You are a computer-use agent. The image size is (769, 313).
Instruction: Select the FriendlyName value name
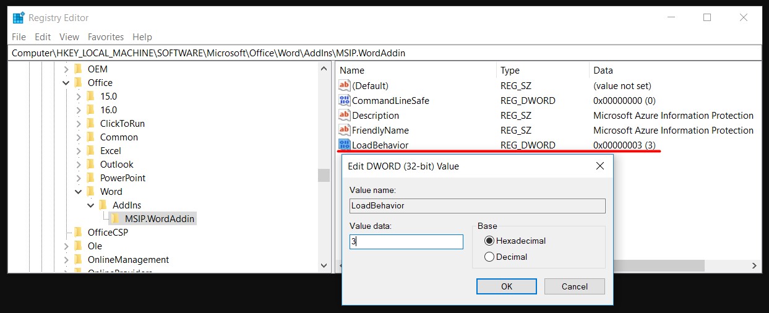pos(380,131)
